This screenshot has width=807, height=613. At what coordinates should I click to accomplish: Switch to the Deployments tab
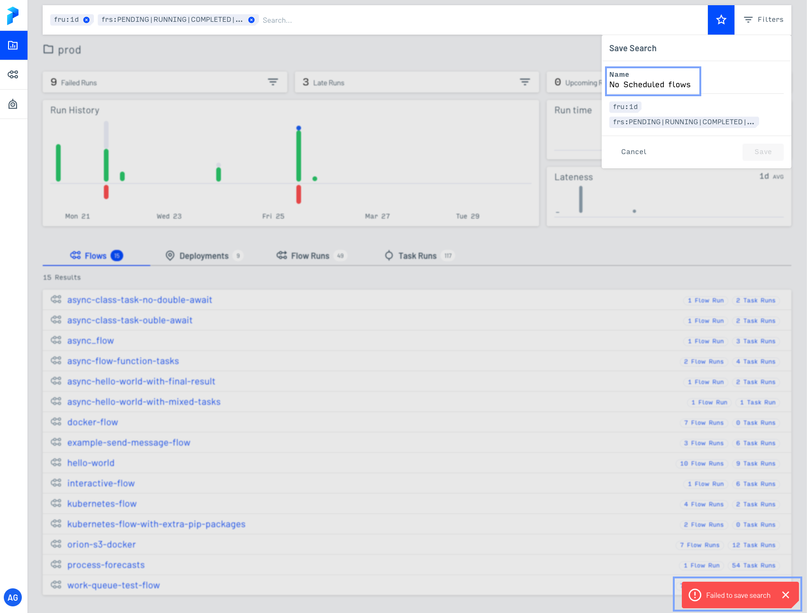coord(203,256)
